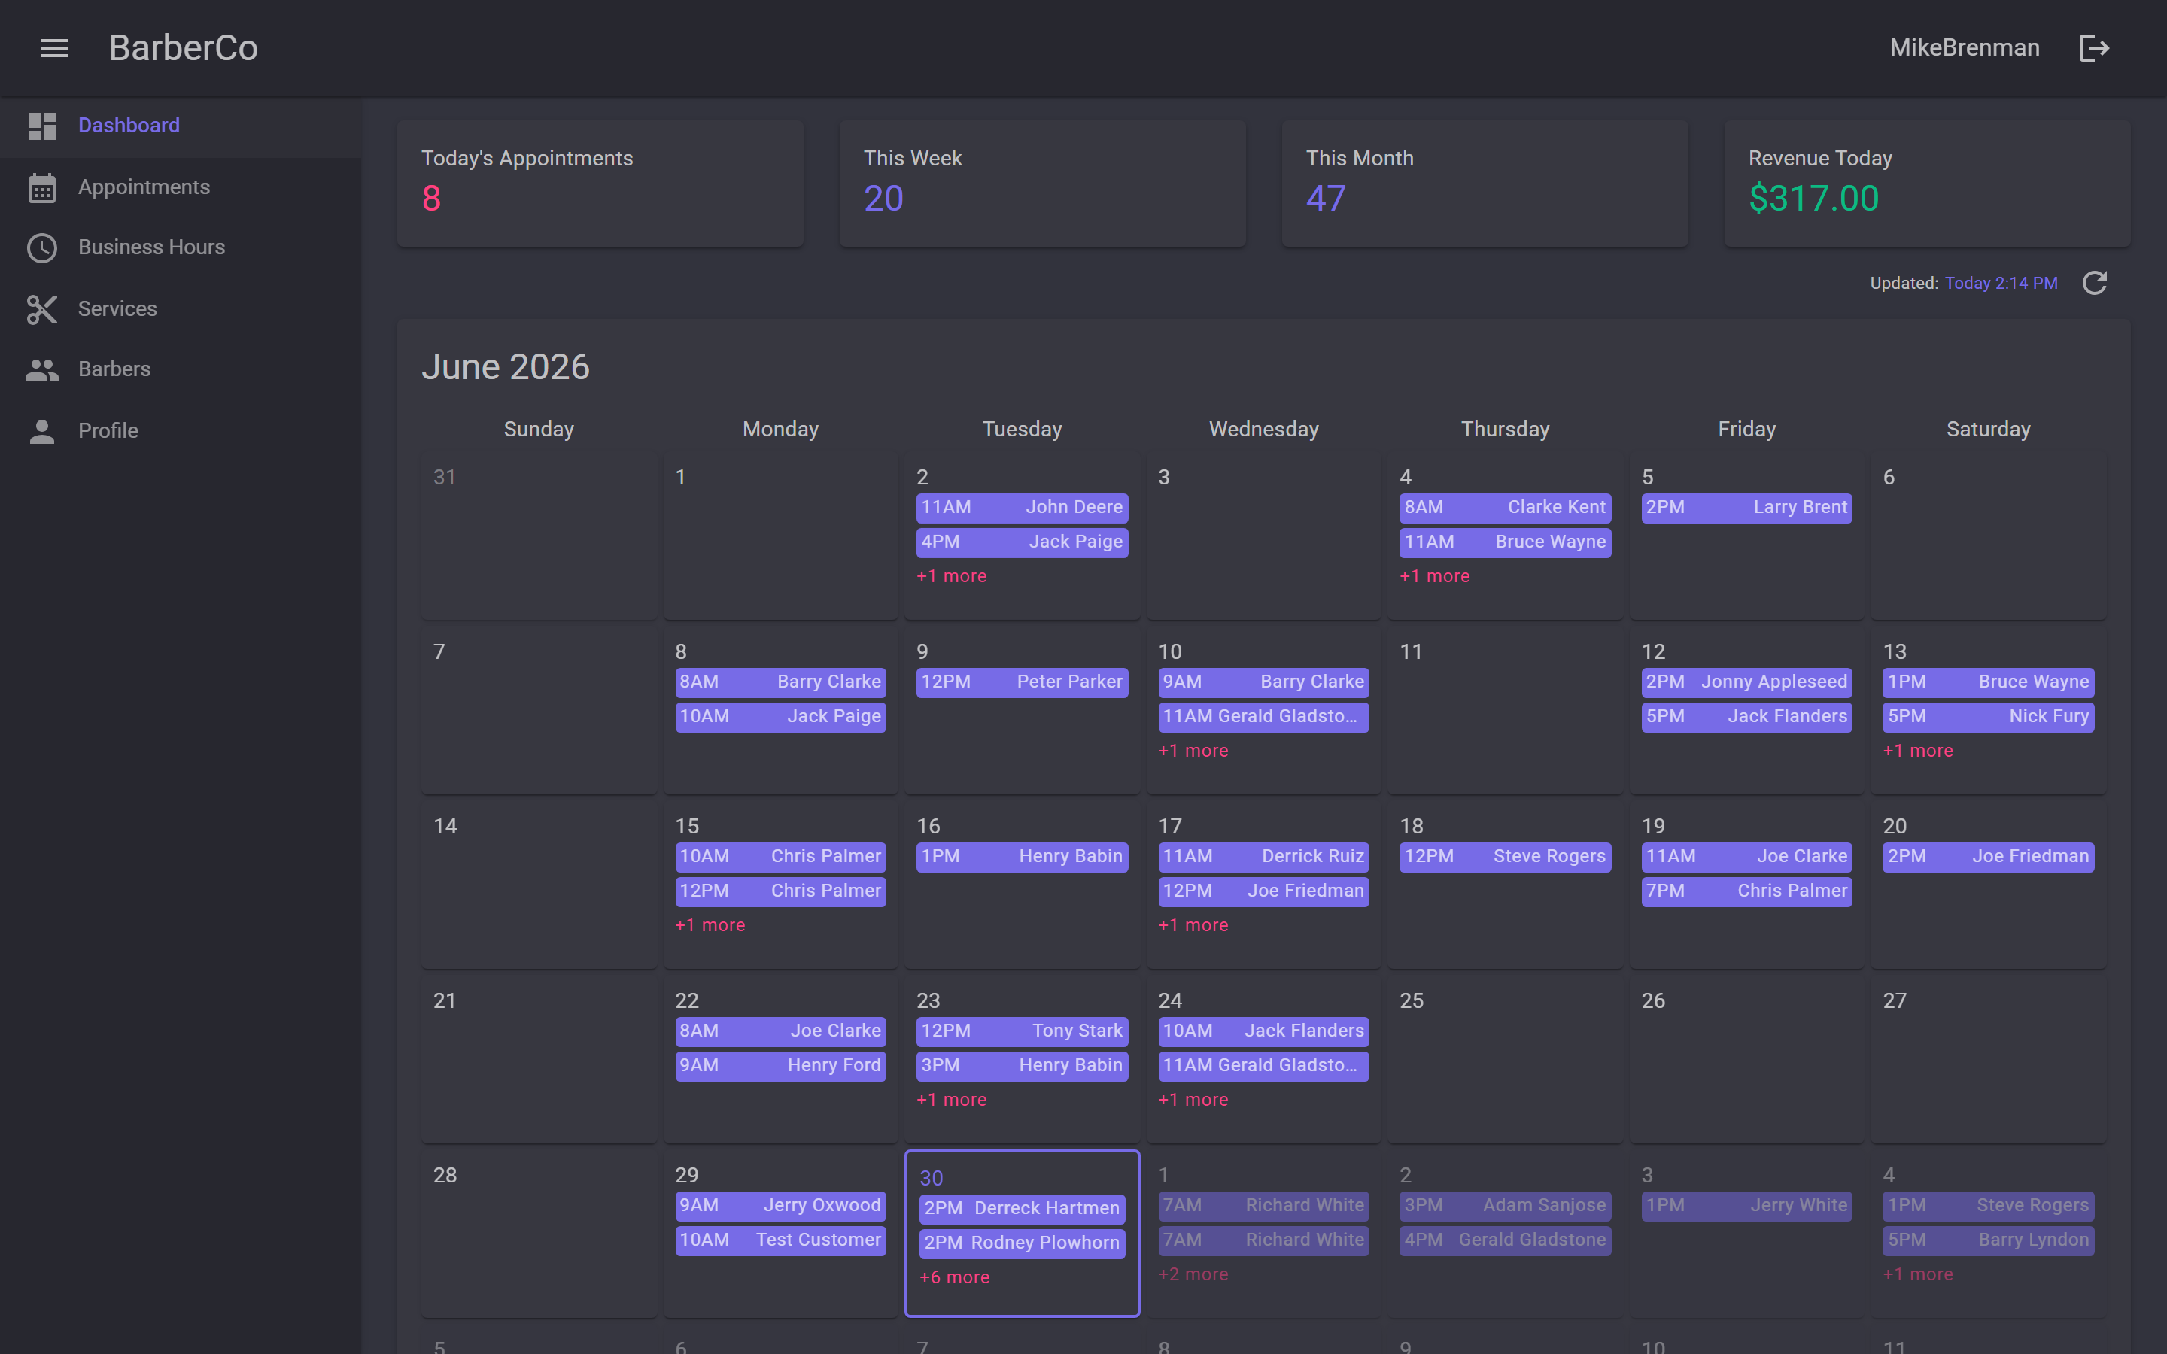Refresh the dashboard data

pyautogui.click(x=2095, y=283)
